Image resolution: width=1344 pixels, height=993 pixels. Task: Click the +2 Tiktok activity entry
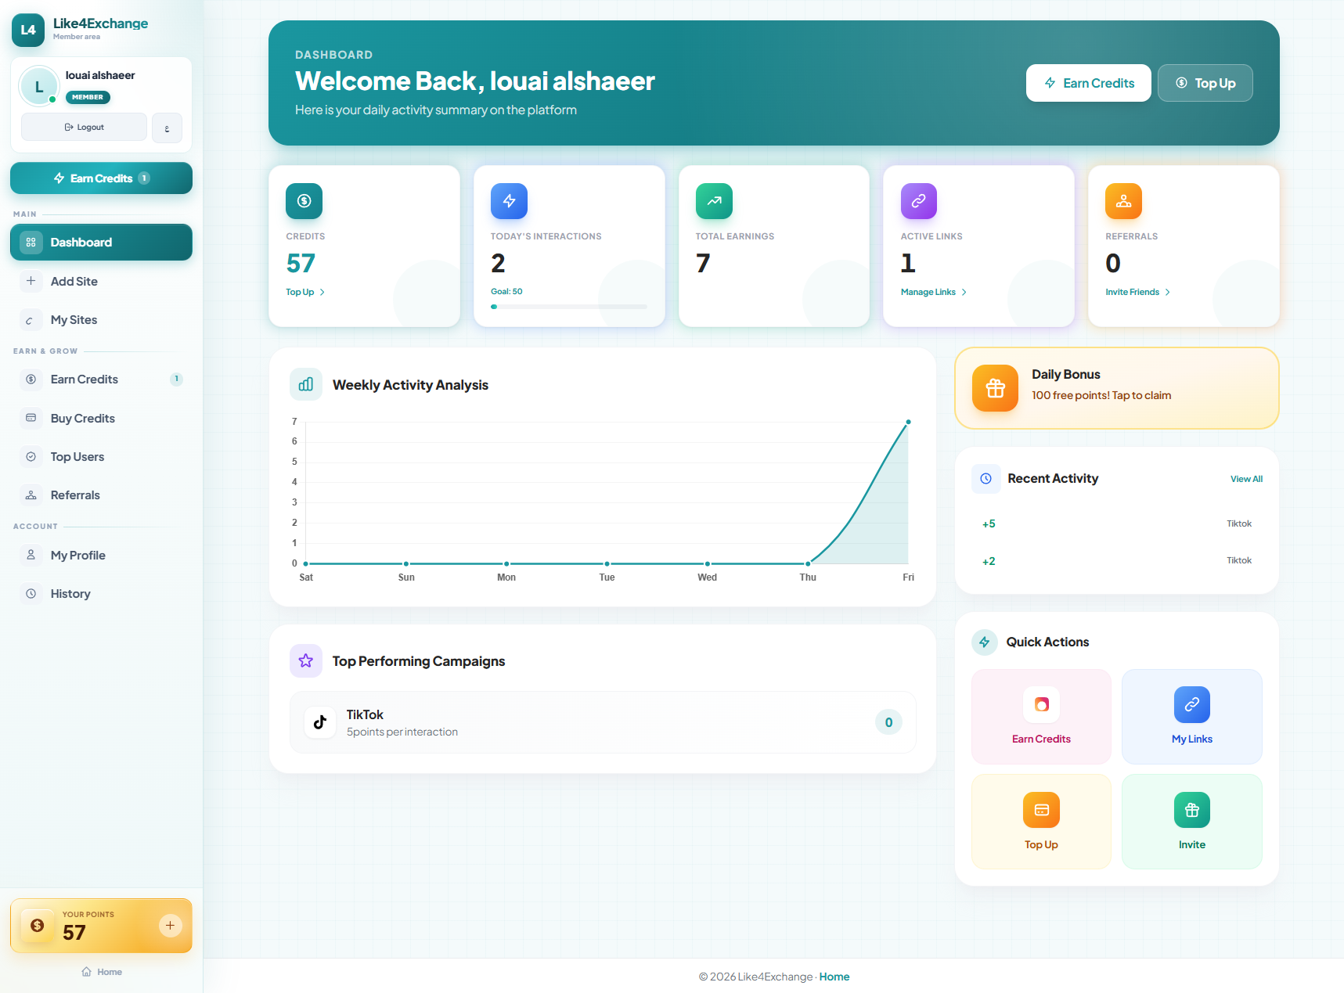(1117, 561)
